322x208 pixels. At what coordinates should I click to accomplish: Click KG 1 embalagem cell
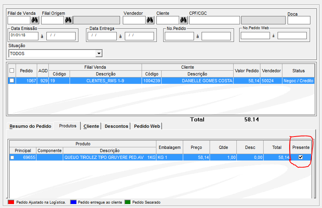click(x=170, y=157)
